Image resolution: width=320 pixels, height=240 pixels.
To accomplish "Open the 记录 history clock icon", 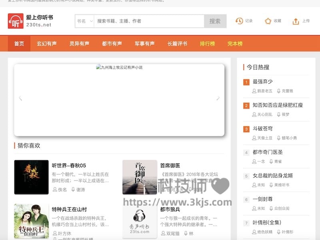I will [239, 21].
